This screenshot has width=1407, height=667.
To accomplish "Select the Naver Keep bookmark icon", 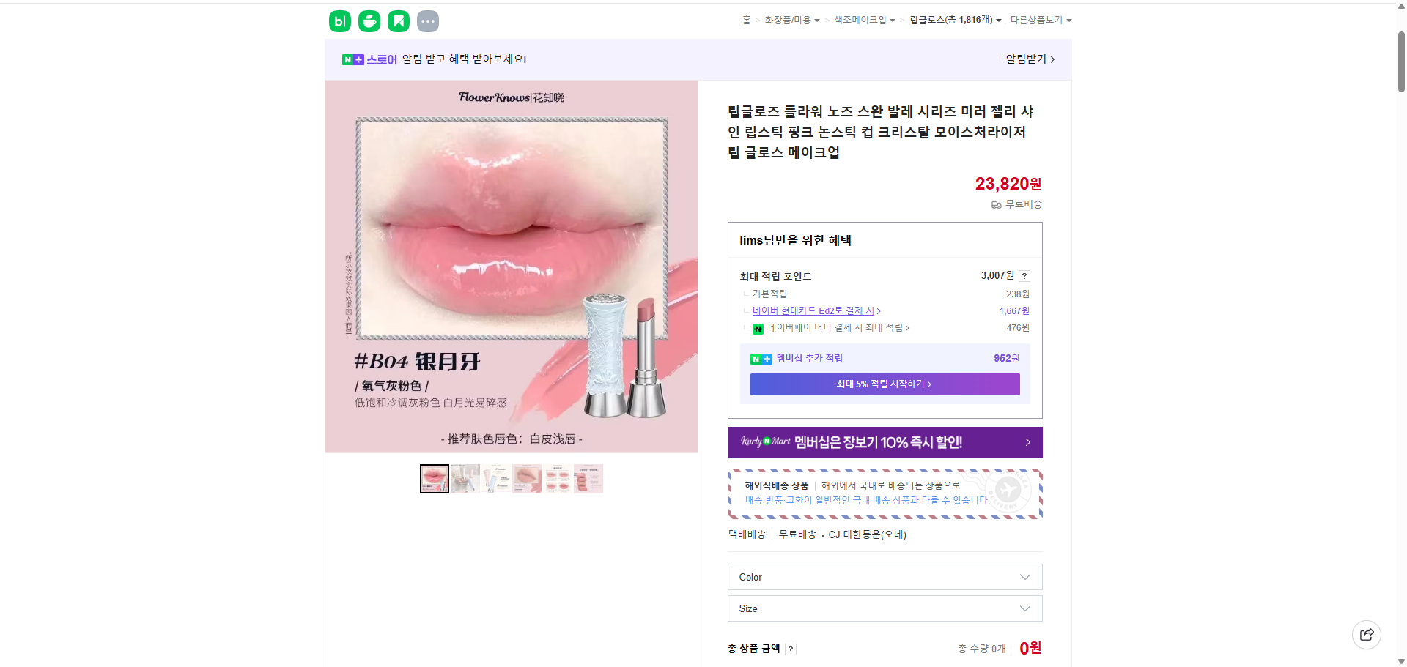I will (398, 21).
